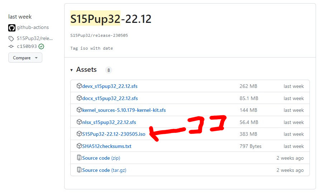Click package icon of SHA512checksums.txt
Viewport: 321px width, 194px height.
pos(79,146)
